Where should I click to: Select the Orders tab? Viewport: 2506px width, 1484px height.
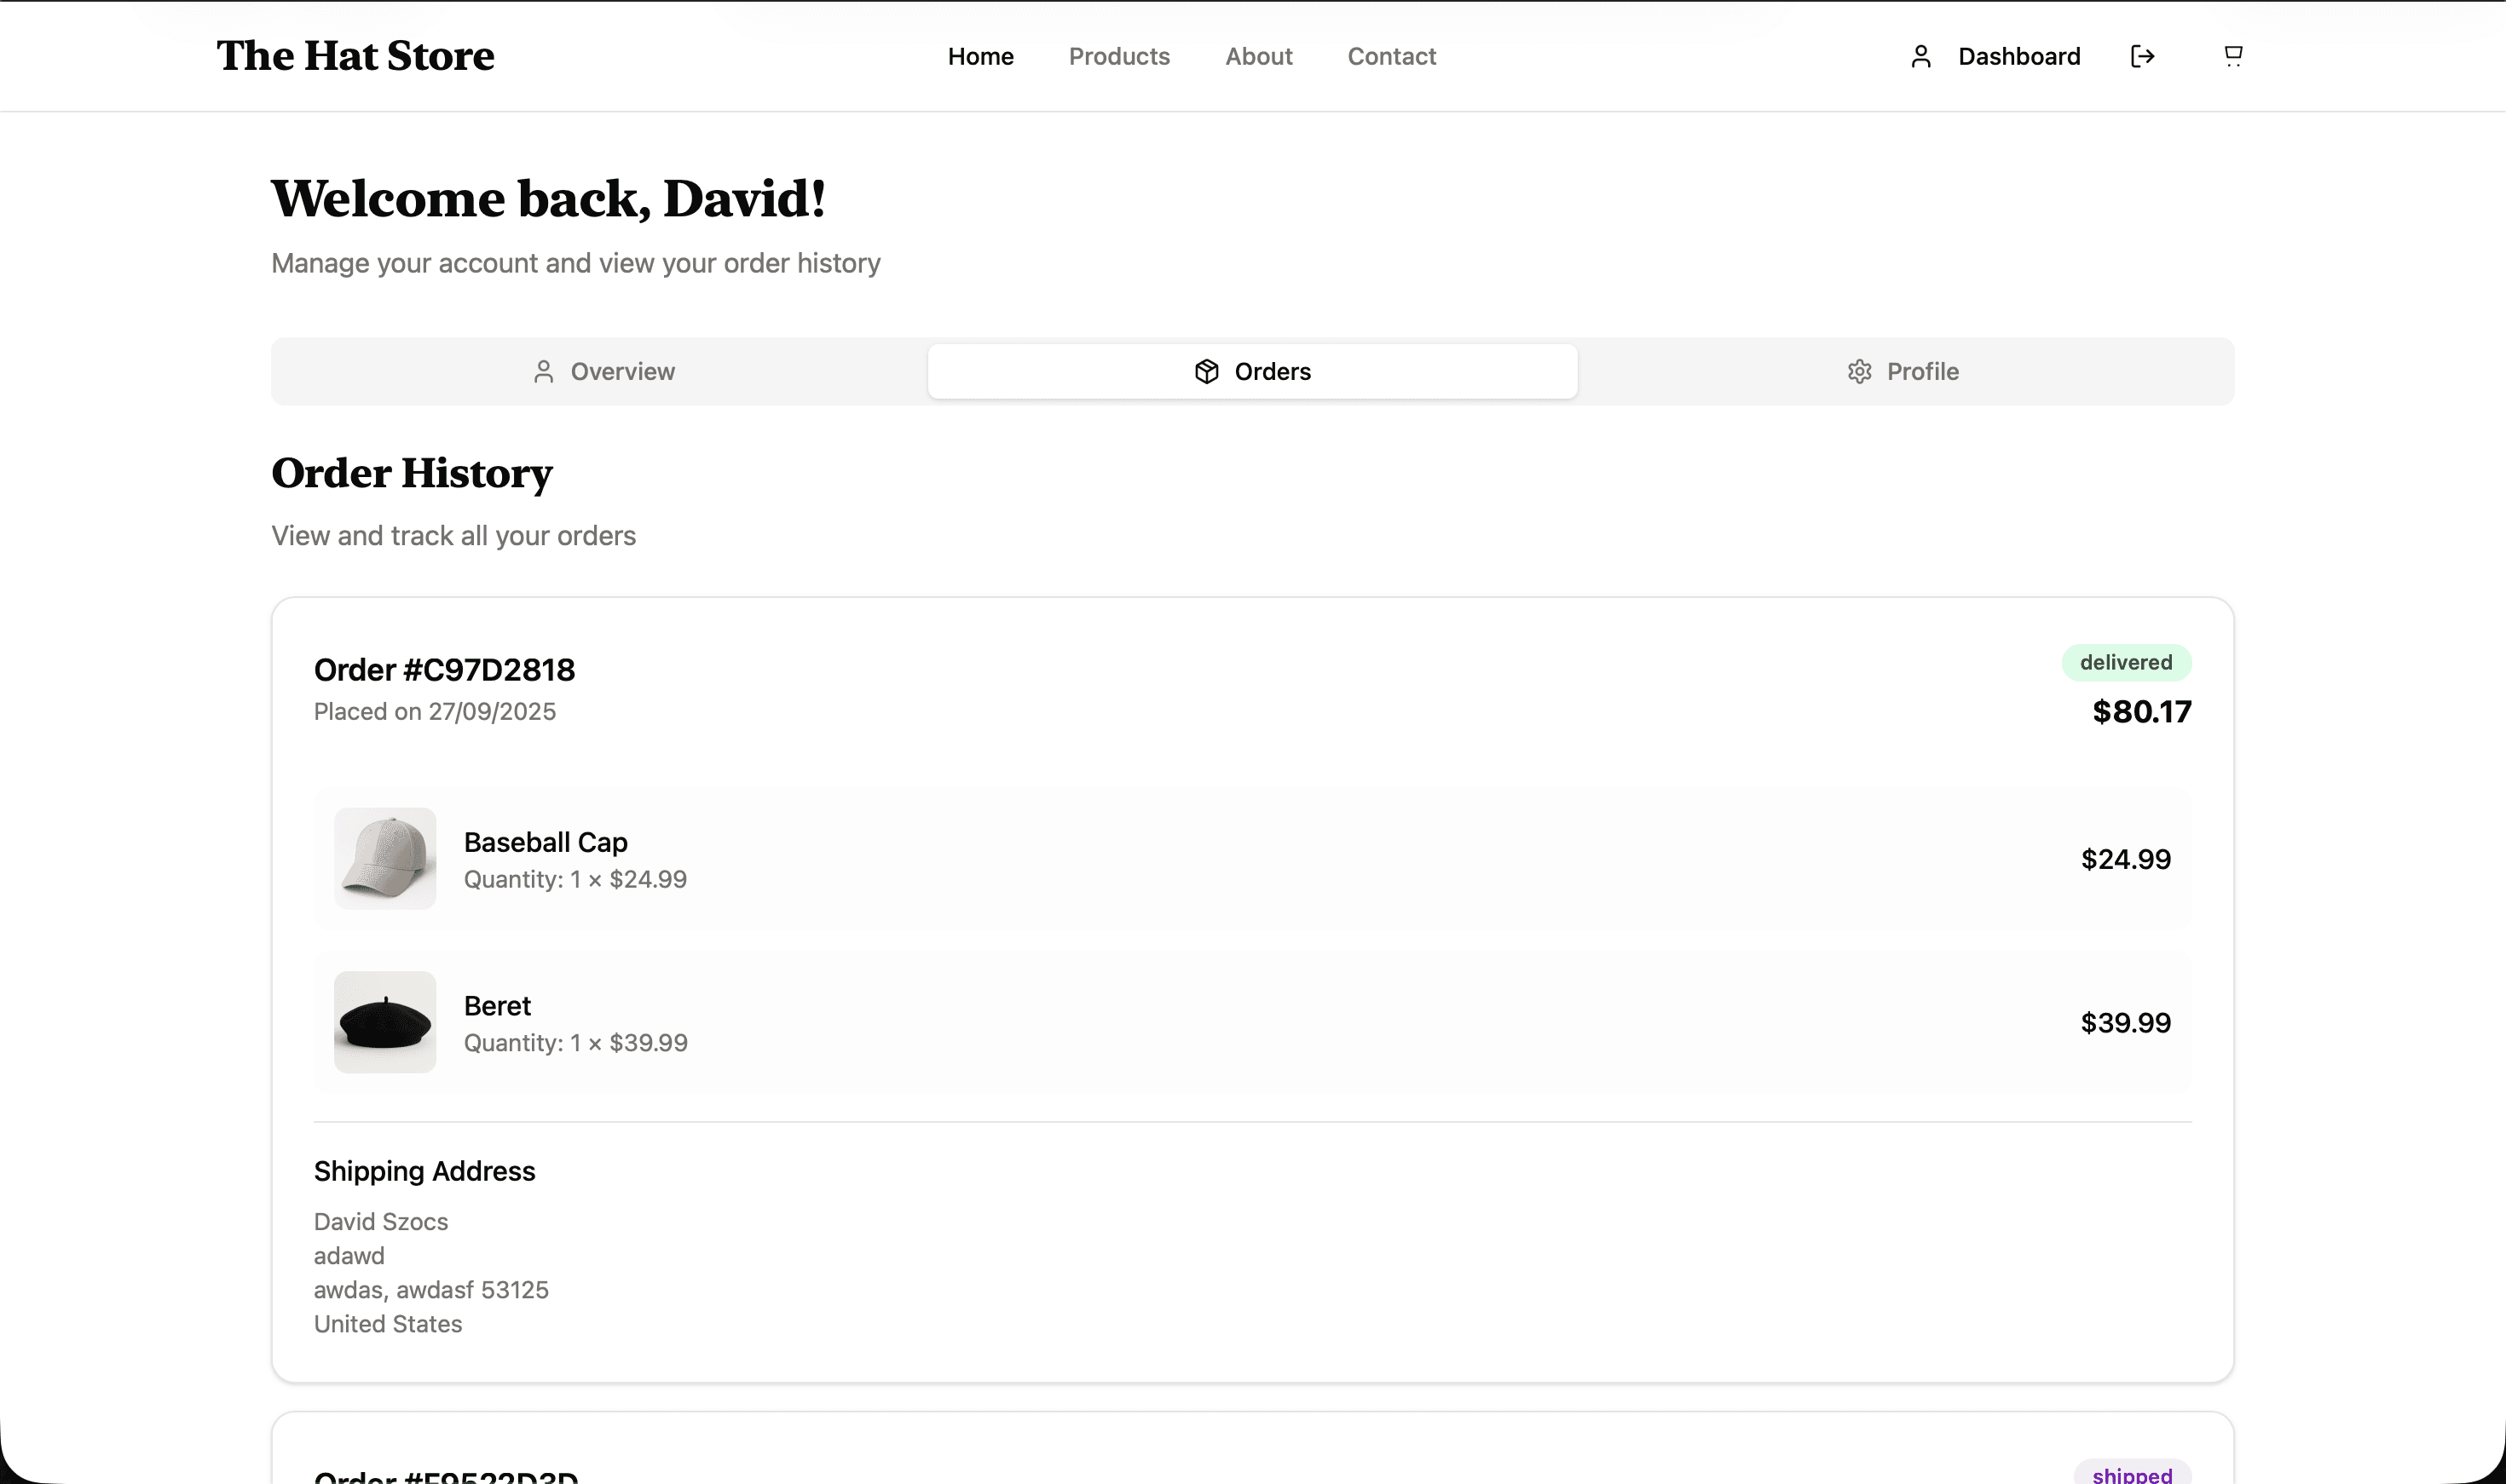tap(1252, 371)
